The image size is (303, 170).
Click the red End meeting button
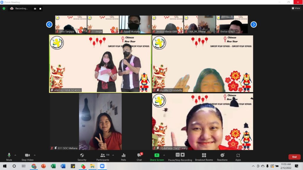(x=294, y=157)
